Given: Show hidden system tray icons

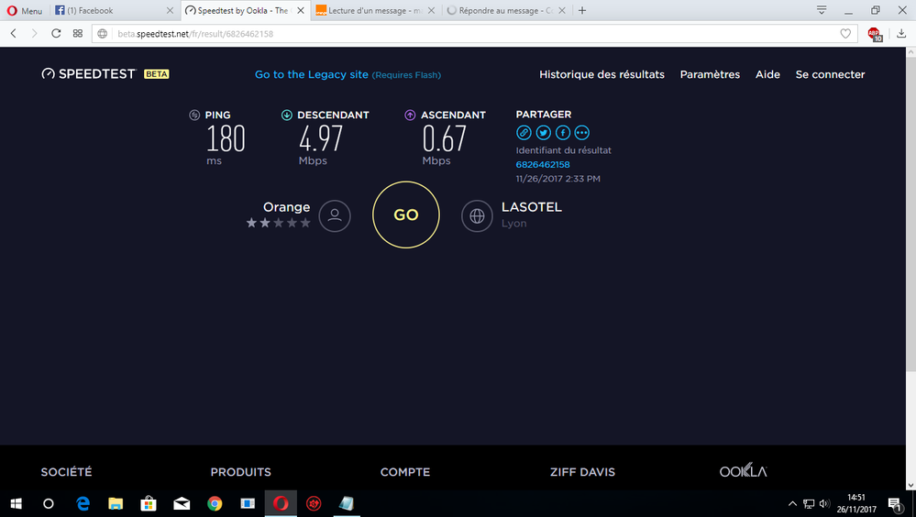Looking at the screenshot, I should click(x=792, y=503).
